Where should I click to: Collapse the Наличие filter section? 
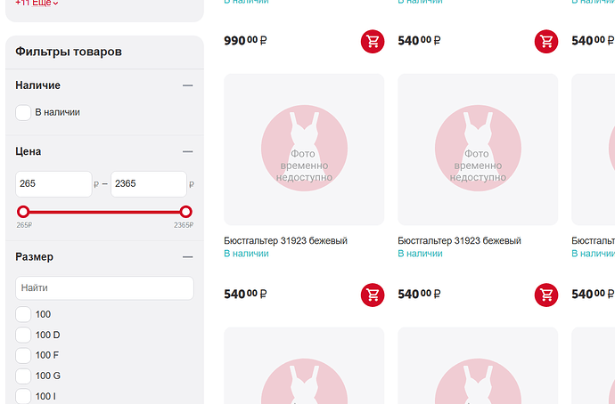187,85
